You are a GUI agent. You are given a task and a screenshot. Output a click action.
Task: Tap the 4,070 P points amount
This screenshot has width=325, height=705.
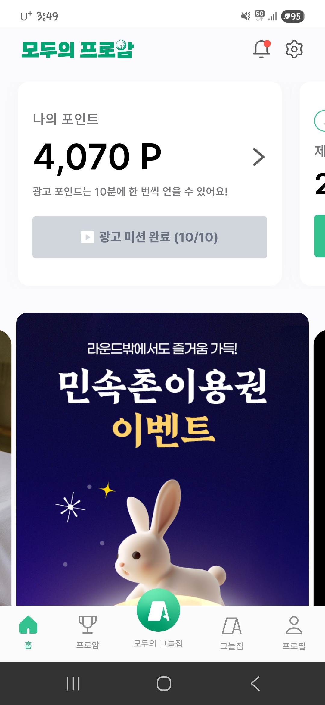(x=98, y=157)
